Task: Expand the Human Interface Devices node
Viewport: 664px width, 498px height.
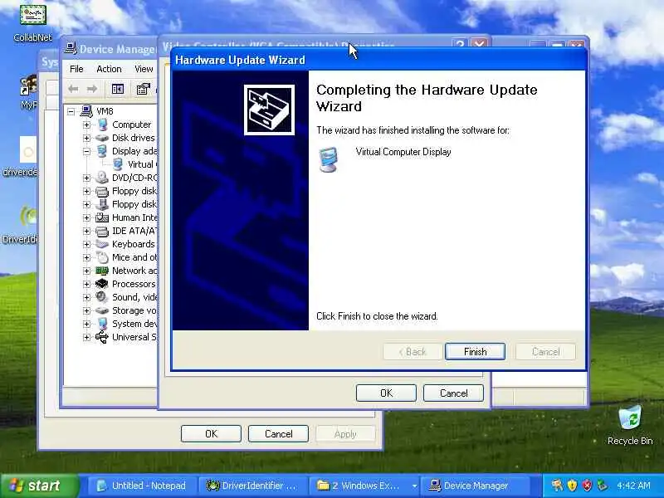Action: pos(86,217)
